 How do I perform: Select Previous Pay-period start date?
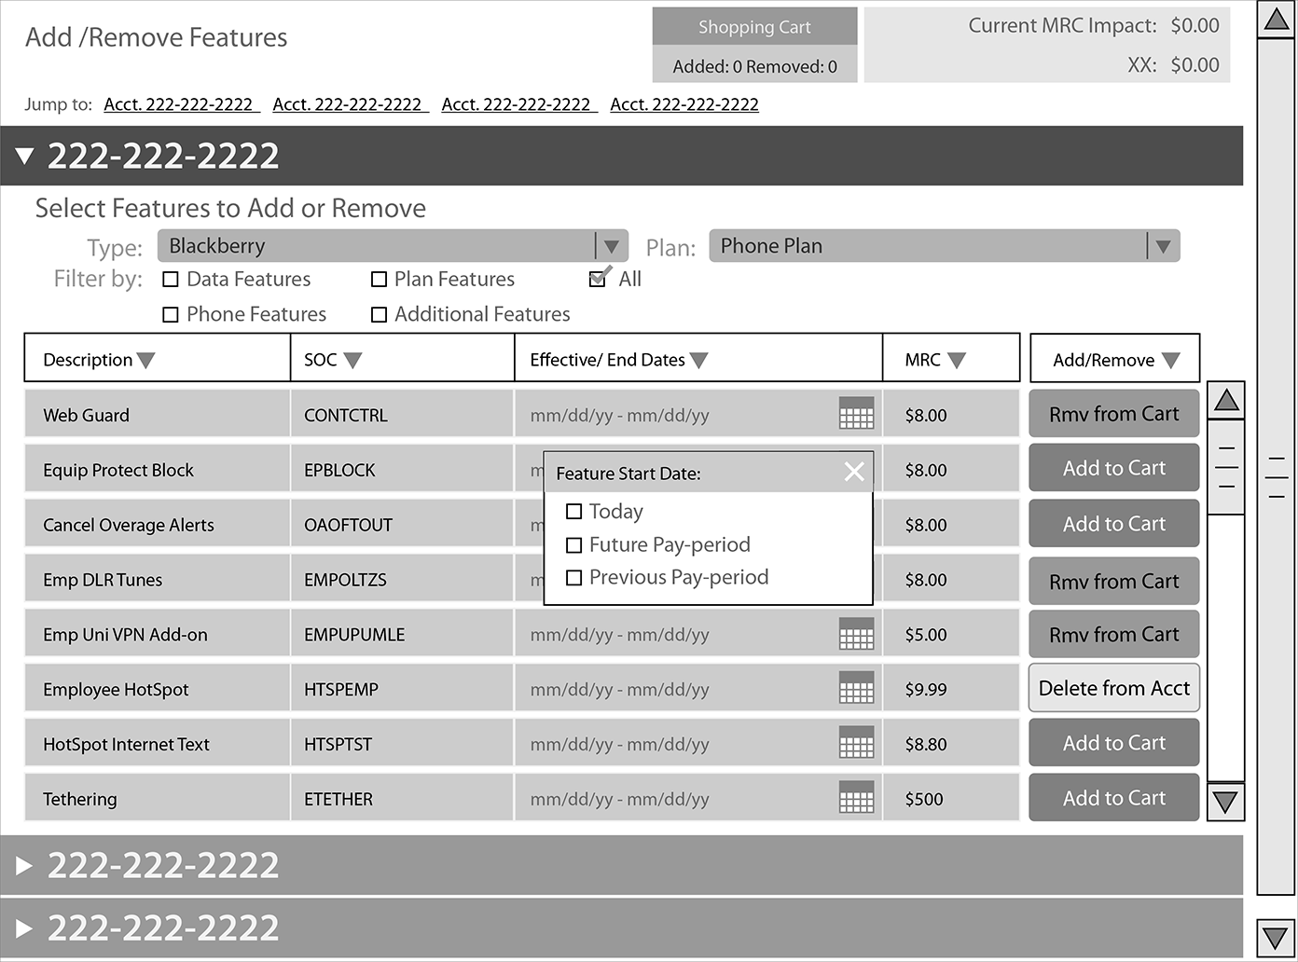click(x=574, y=578)
